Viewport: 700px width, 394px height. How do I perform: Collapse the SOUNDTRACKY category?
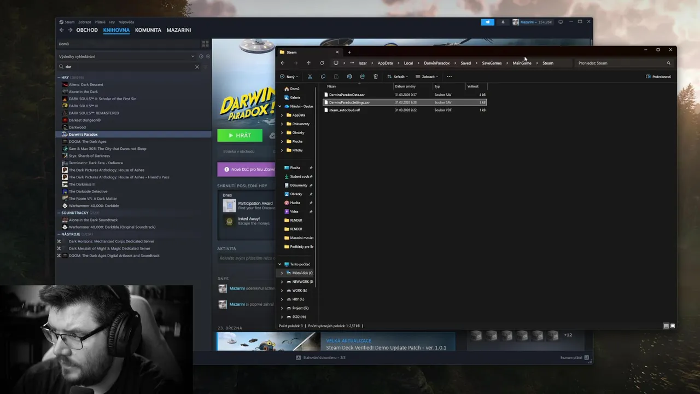(x=59, y=213)
